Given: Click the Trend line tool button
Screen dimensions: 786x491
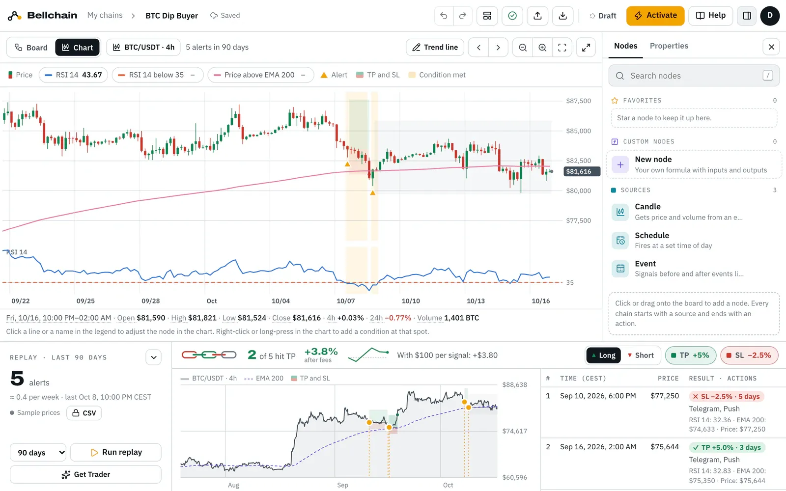Looking at the screenshot, I should click(x=435, y=47).
